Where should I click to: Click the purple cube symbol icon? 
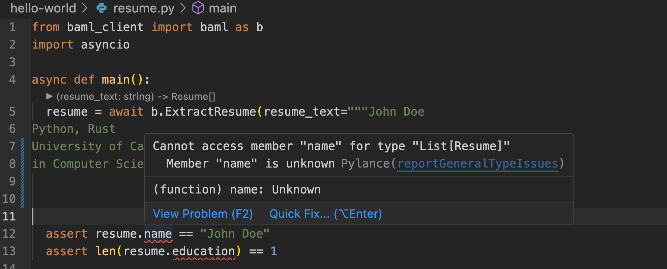point(198,8)
